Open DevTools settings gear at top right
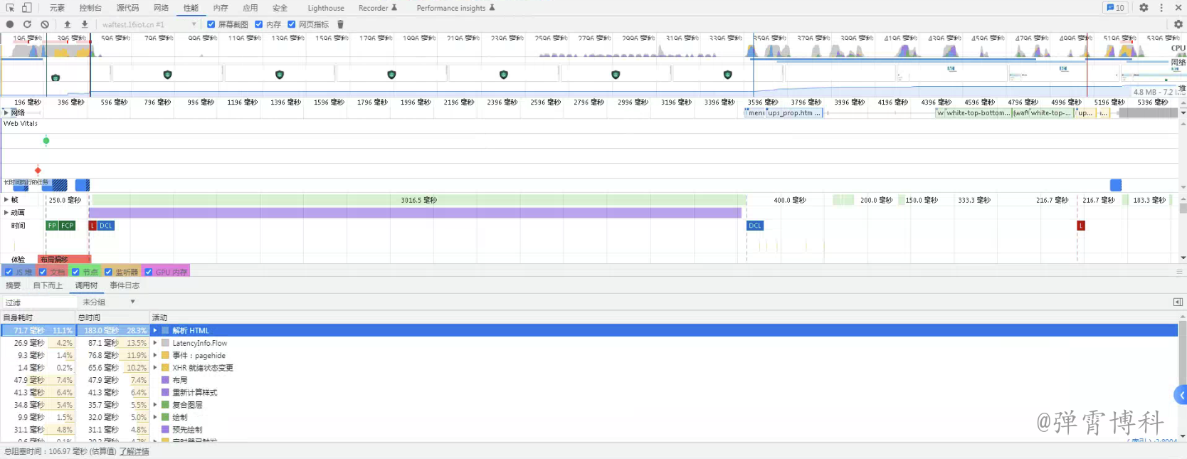The width and height of the screenshot is (1187, 459). tap(1144, 8)
